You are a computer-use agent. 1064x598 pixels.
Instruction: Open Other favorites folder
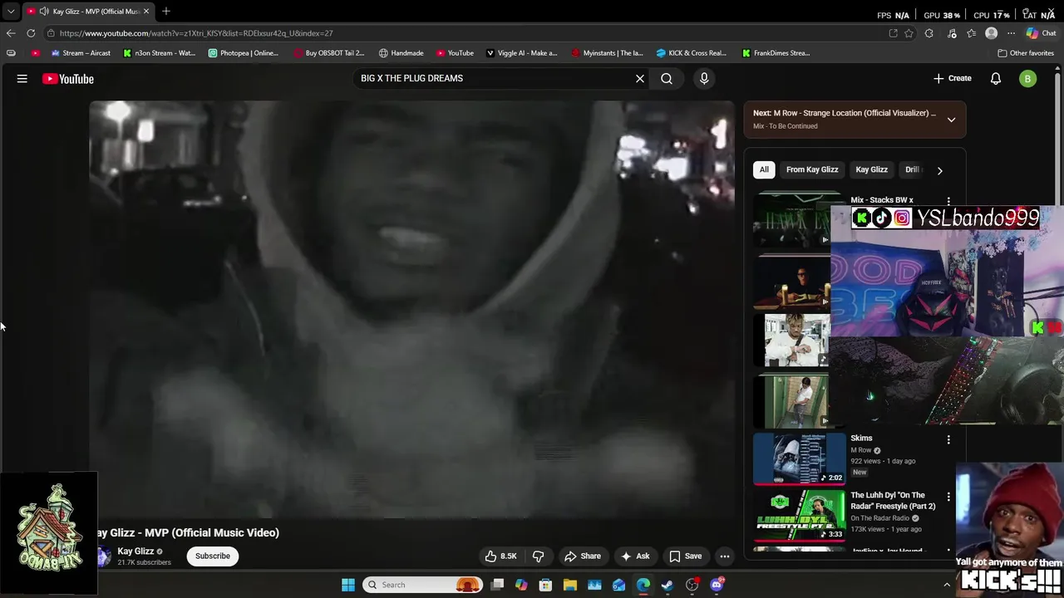click(x=1026, y=53)
